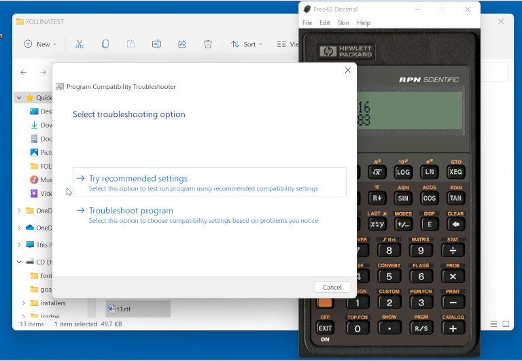Click the square root key on calculator
Viewport: 522px width, 361px height.
tap(377, 172)
